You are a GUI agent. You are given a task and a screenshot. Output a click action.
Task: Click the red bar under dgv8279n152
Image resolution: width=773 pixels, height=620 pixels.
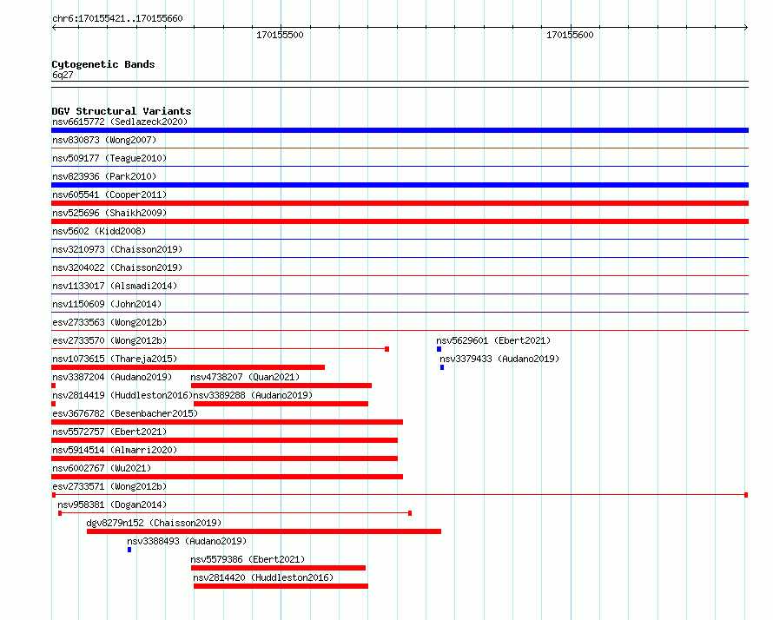click(x=264, y=531)
